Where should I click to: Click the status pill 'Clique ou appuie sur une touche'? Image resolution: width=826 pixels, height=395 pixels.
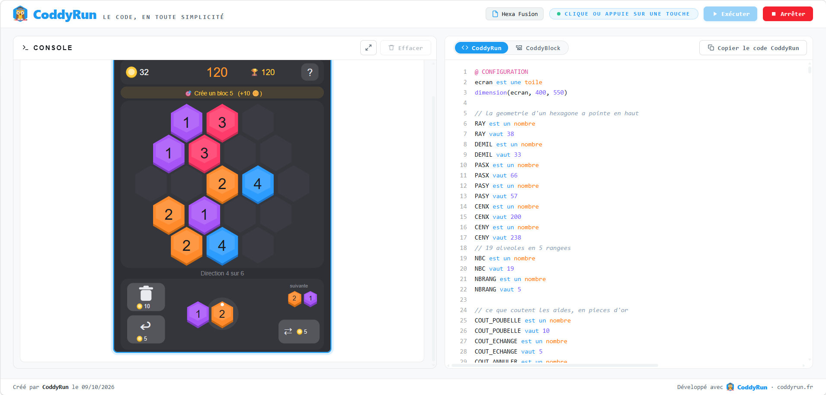[x=624, y=14]
